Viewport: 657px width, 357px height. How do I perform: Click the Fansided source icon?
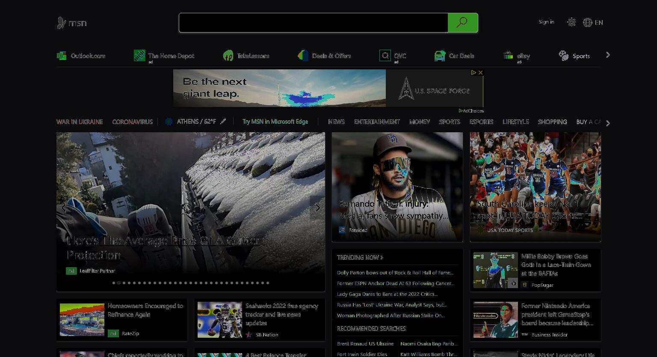tap(342, 230)
